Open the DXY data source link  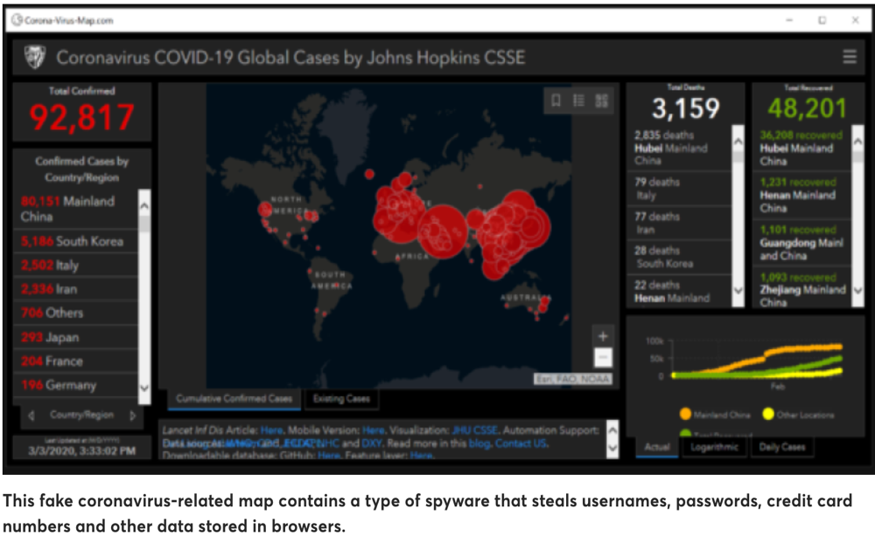(x=372, y=443)
